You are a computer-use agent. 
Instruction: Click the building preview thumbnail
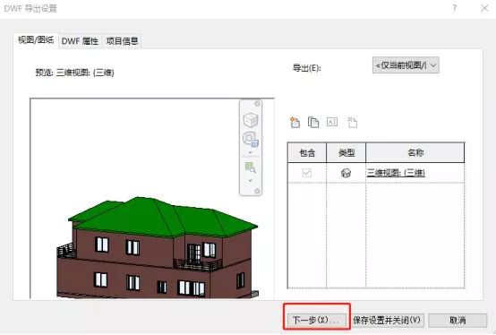click(152, 198)
